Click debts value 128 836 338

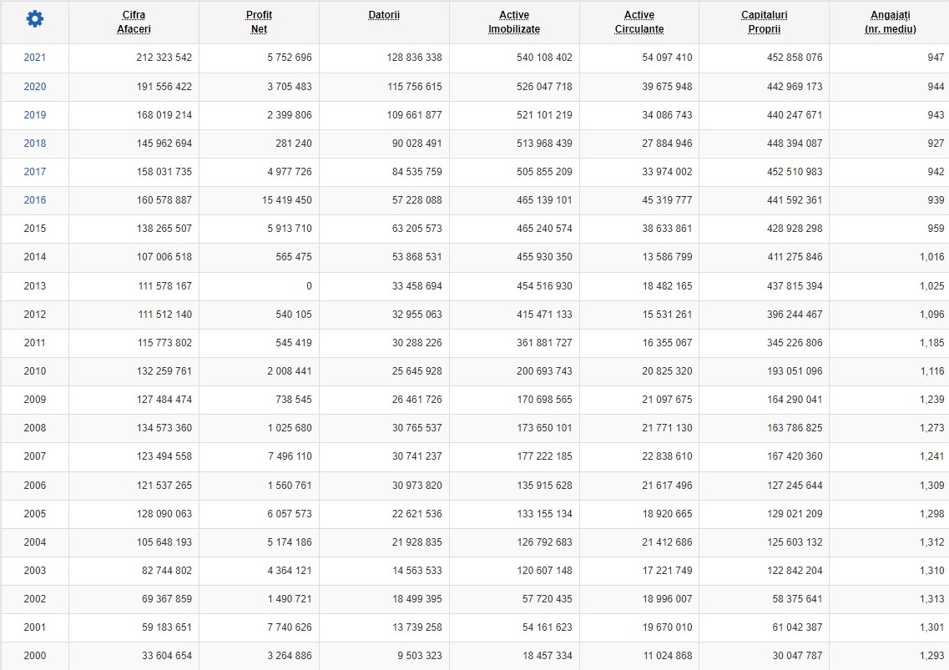coord(415,58)
